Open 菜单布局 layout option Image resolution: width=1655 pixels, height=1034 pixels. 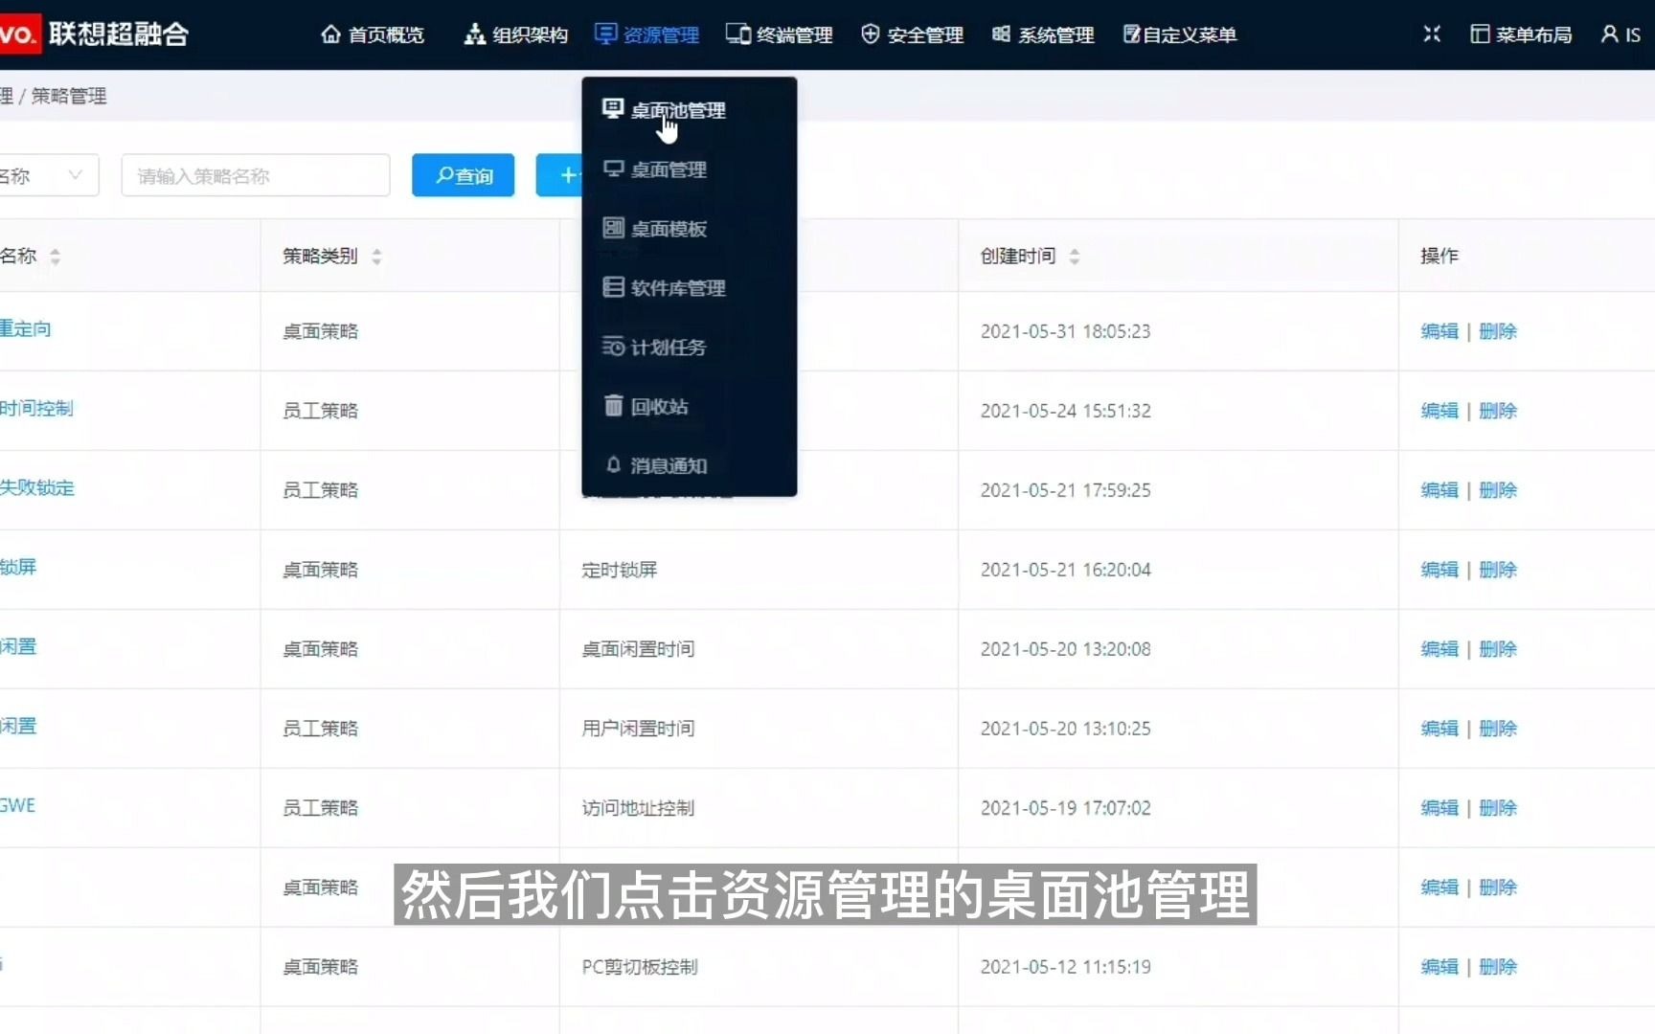coord(1521,35)
